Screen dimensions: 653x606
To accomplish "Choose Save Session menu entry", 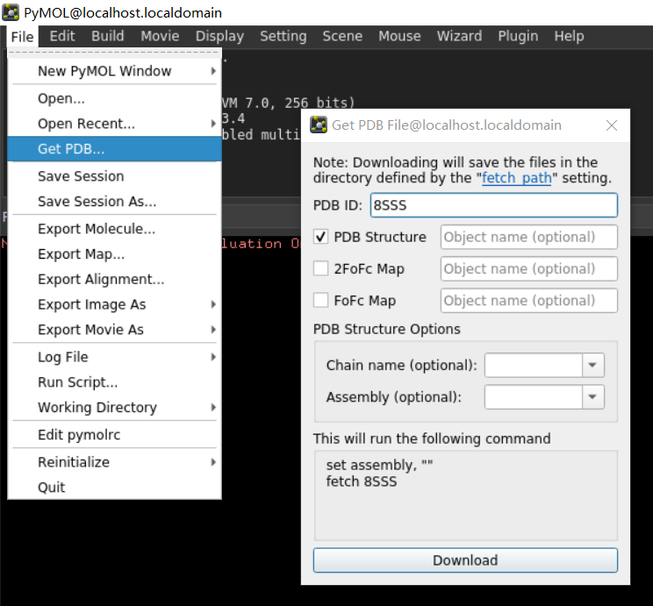I will (x=114, y=176).
